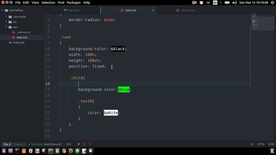The width and height of the screenshot is (276, 155).
Task: Expand the .sass-cache folder chevron
Action: [x=6, y=16]
